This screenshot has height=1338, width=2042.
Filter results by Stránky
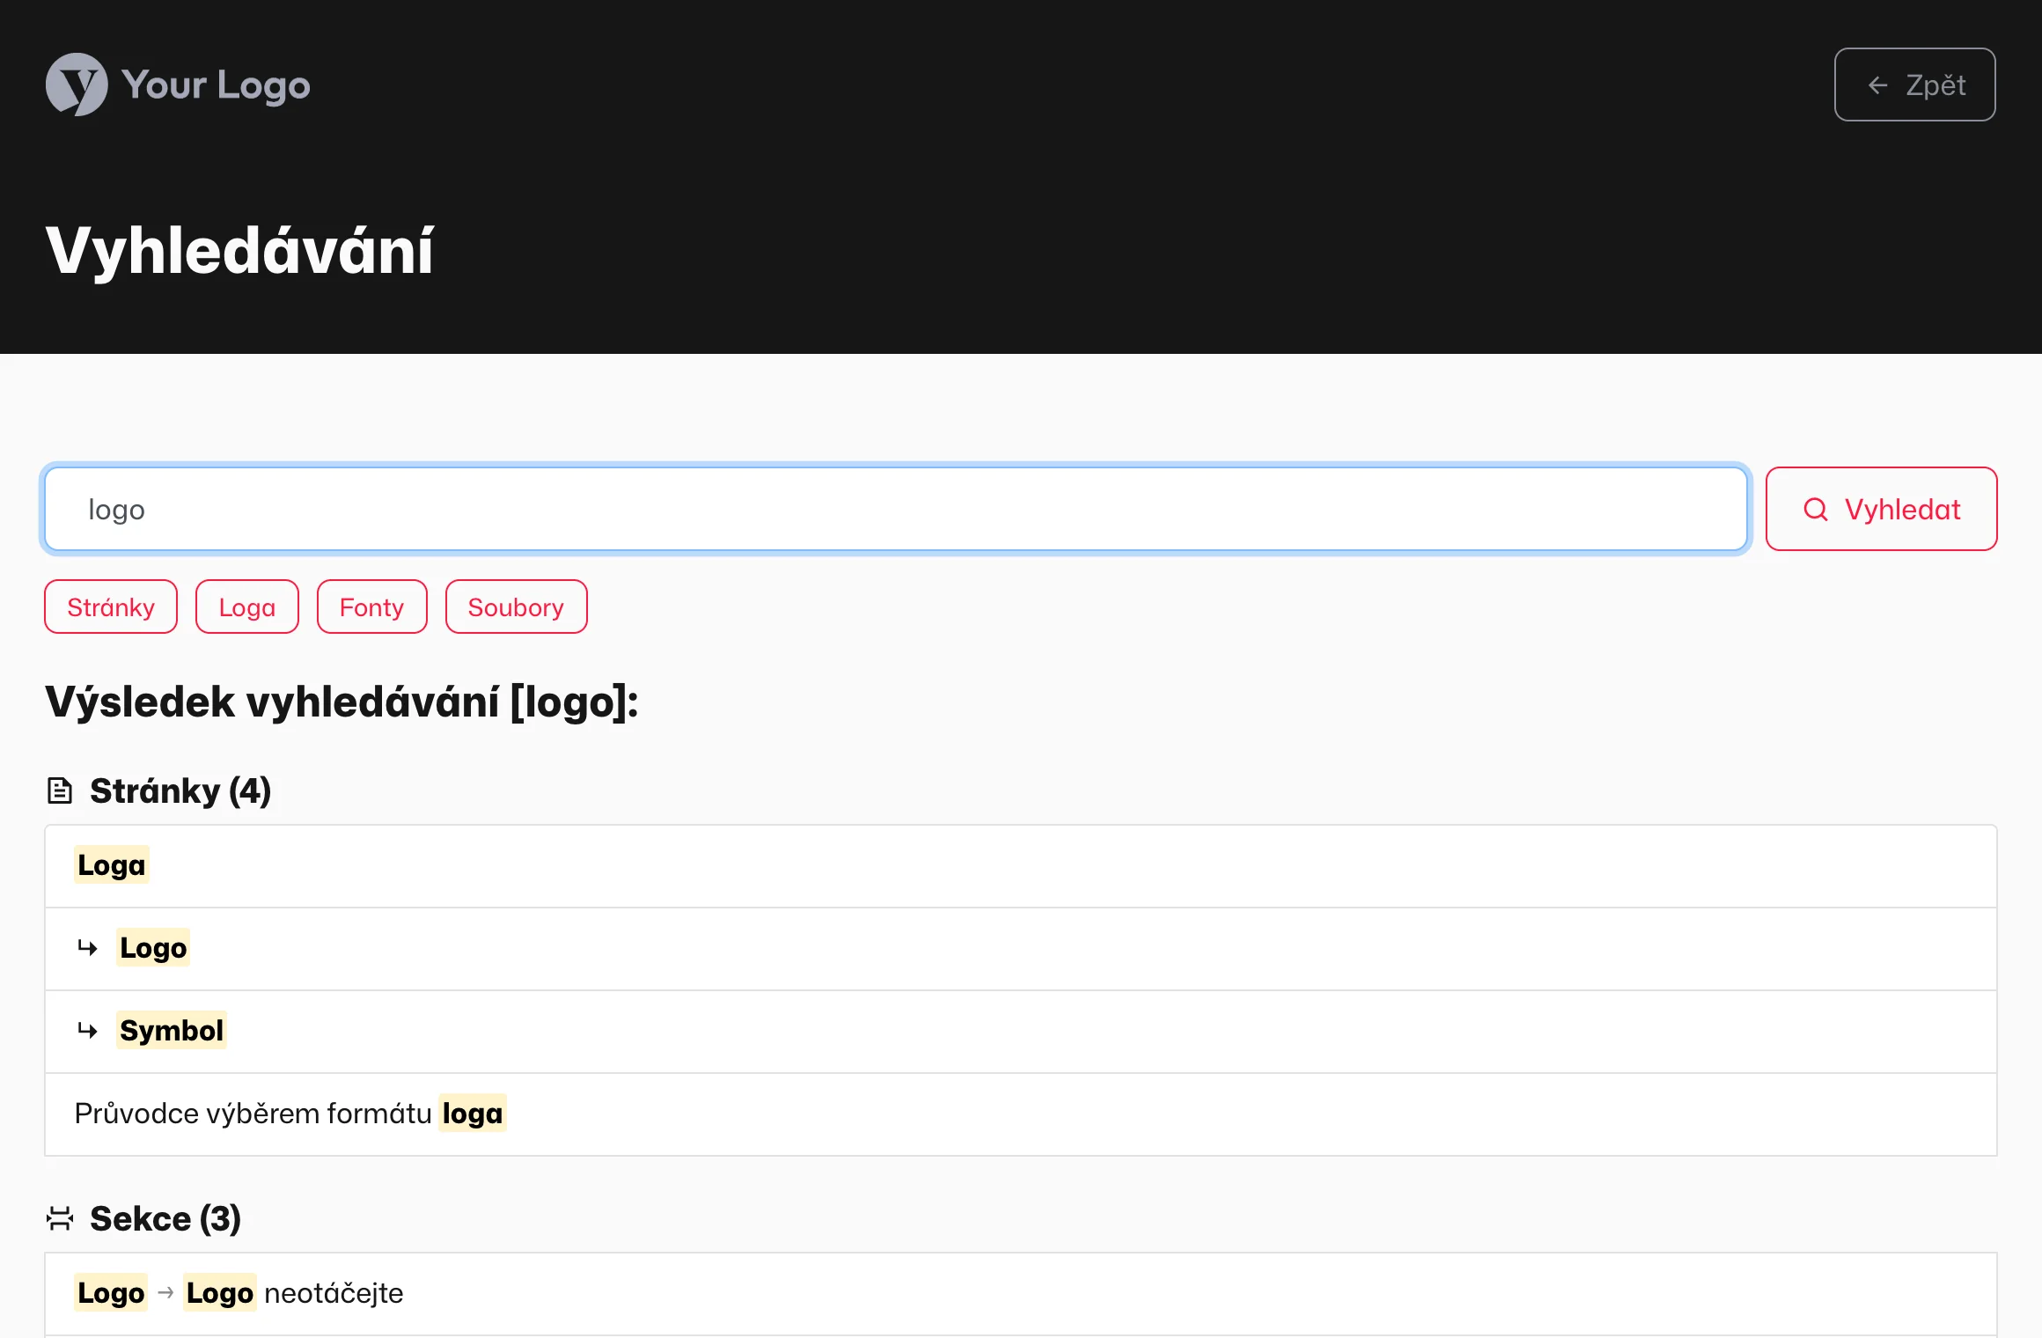(x=111, y=607)
